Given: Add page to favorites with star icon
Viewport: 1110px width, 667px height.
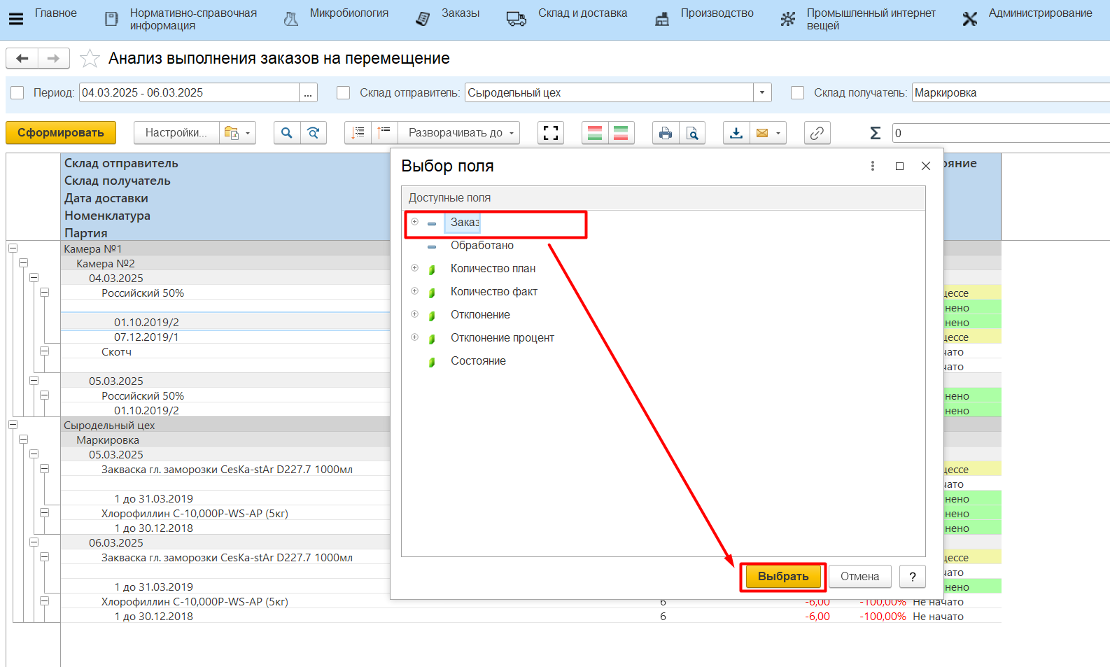Looking at the screenshot, I should [x=90, y=59].
